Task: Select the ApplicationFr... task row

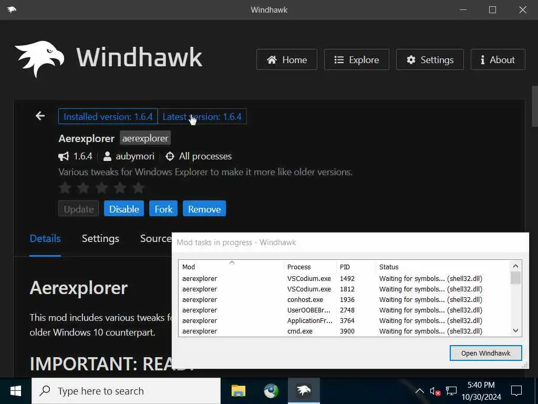Action: (345, 320)
